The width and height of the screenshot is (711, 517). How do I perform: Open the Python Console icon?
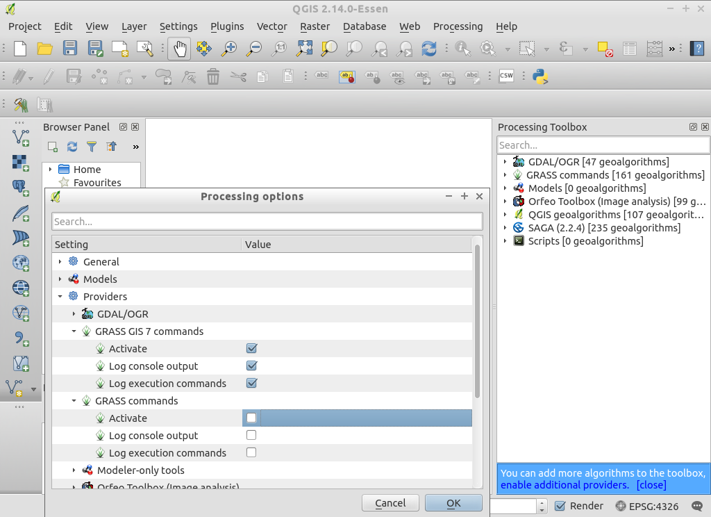pyautogui.click(x=540, y=76)
